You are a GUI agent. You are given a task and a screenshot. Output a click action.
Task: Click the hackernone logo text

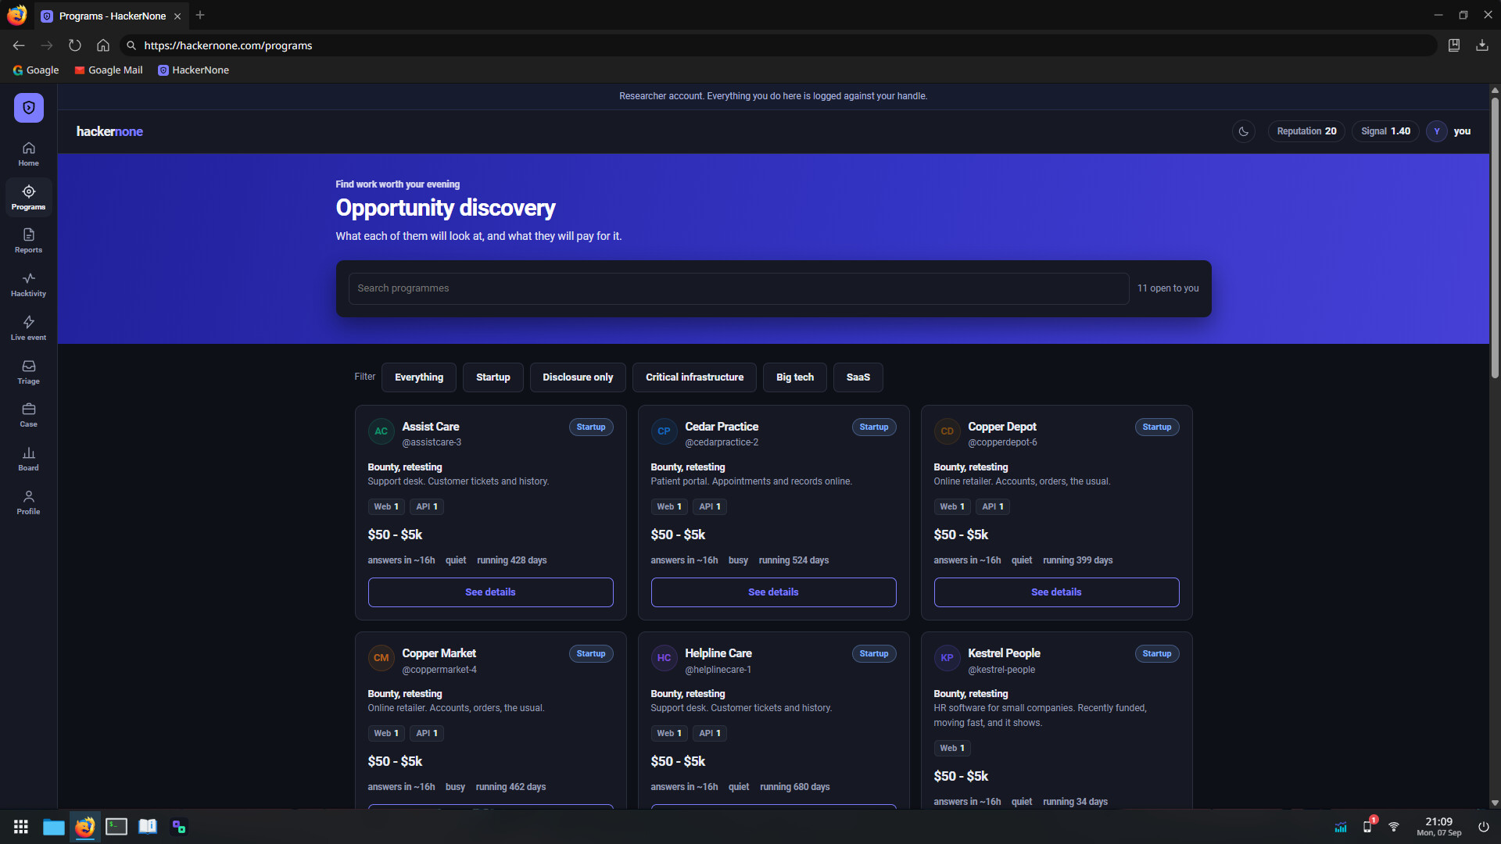tap(109, 131)
